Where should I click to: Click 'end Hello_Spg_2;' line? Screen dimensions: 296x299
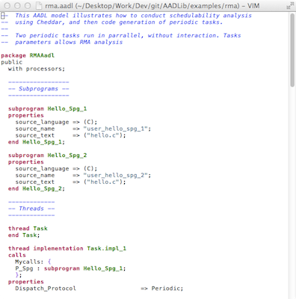[x=37, y=188]
